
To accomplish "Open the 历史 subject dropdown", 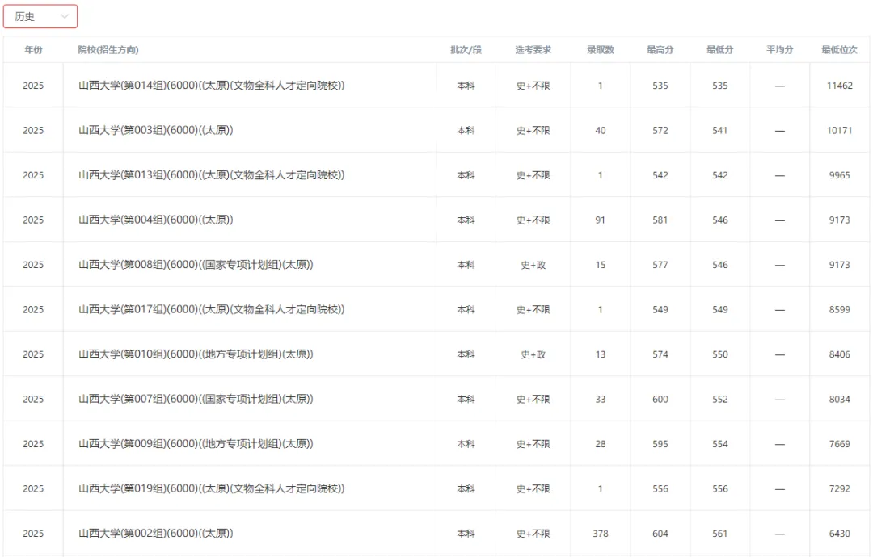I will click(40, 17).
